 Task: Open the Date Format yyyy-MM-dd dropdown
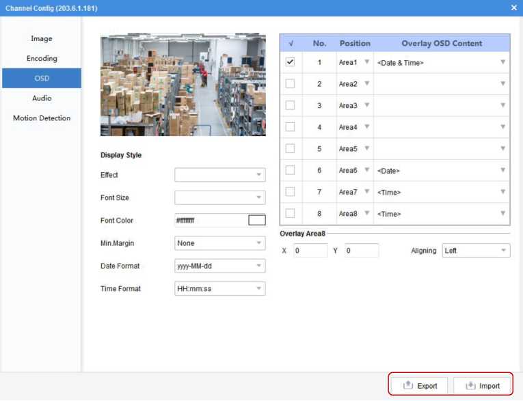[219, 266]
